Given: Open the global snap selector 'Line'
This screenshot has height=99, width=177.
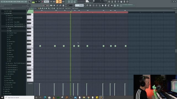Looking at the screenshot, I should (x=70, y=5).
